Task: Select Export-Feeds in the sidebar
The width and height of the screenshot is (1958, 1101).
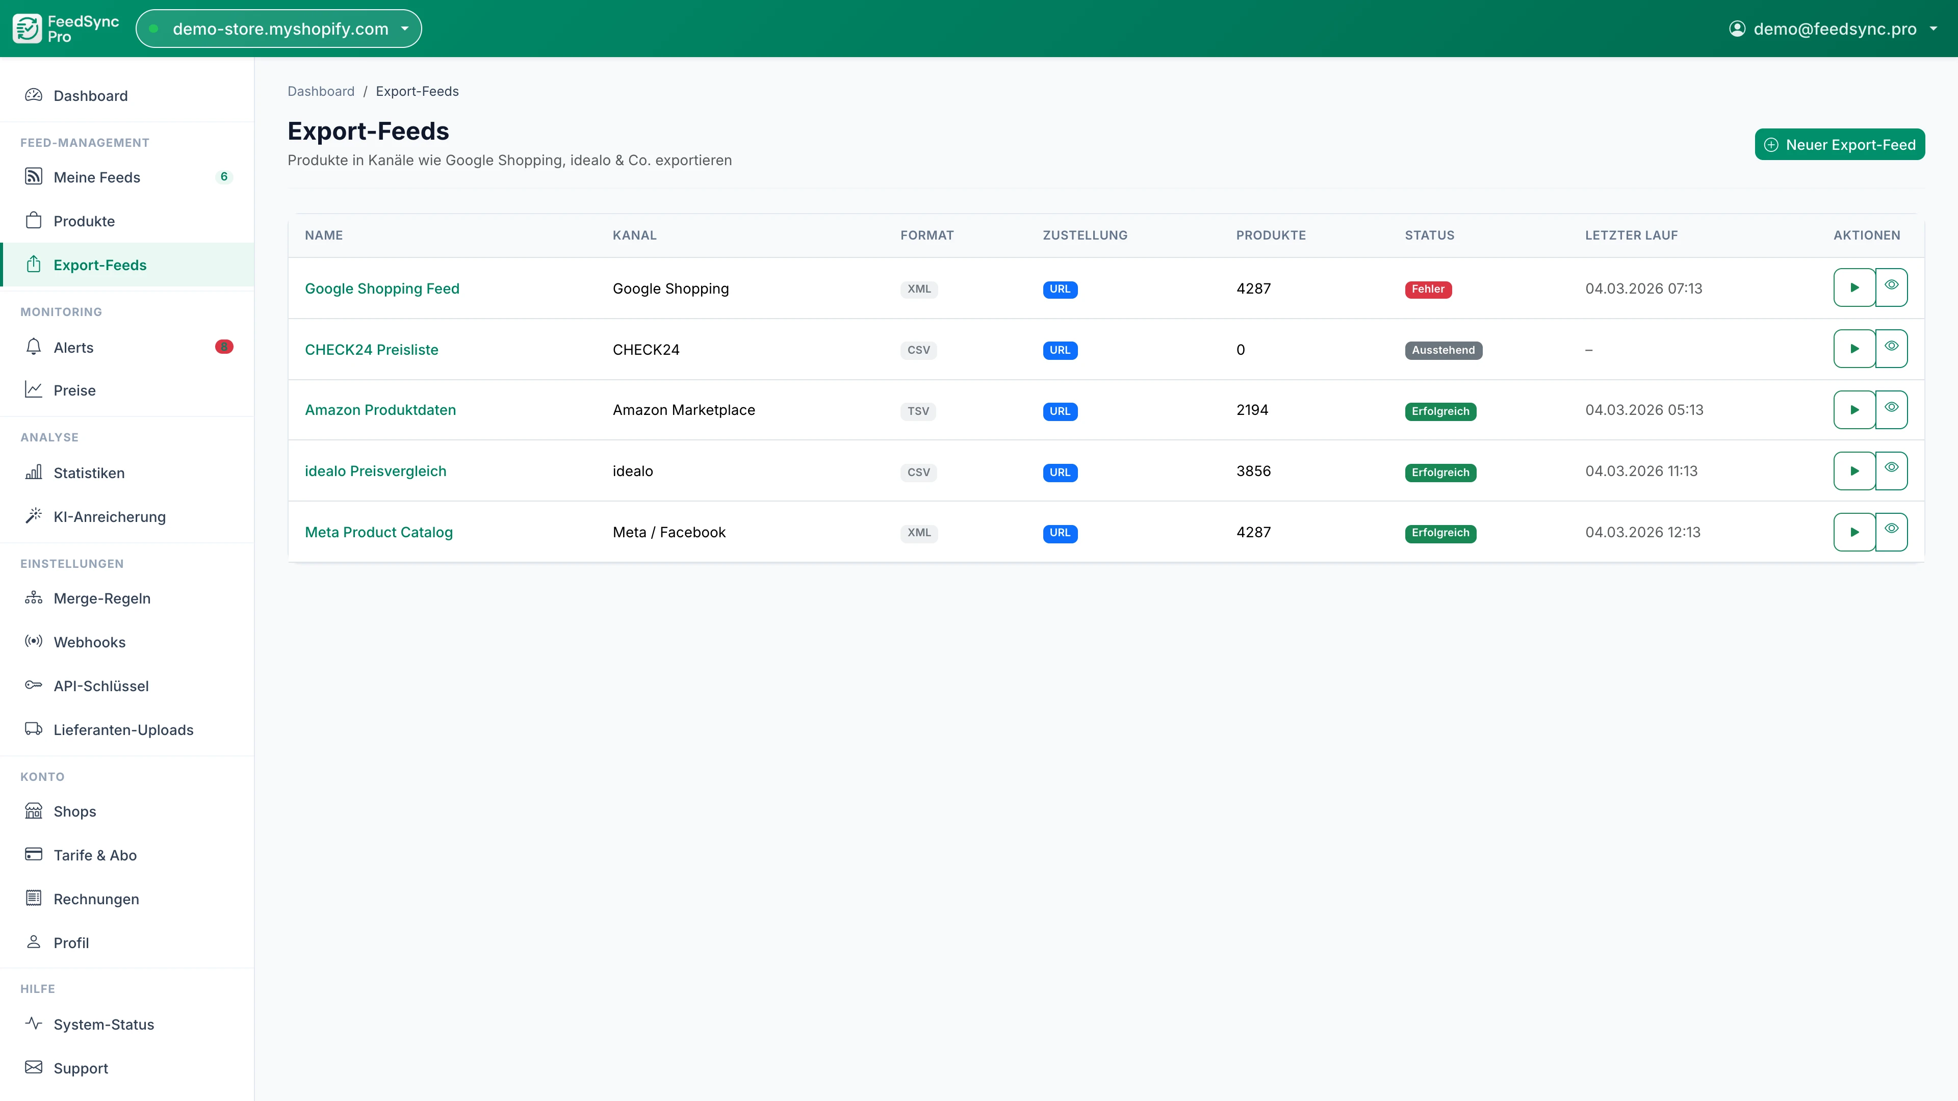Action: [100, 265]
